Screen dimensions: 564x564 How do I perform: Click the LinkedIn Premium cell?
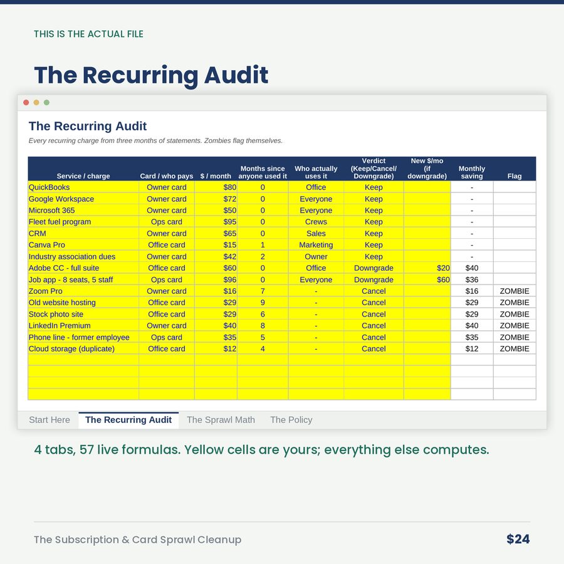click(83, 325)
